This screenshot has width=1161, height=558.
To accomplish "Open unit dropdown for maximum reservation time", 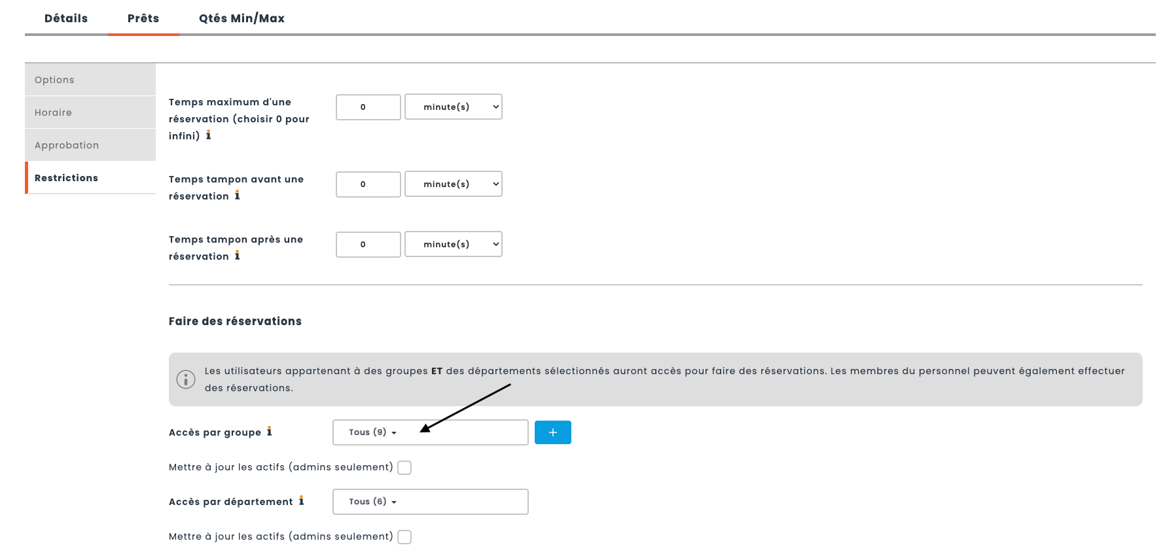I will coord(453,107).
